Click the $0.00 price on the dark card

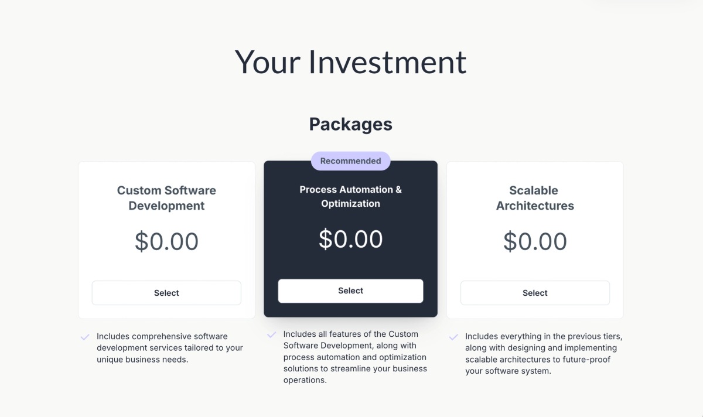pos(350,239)
